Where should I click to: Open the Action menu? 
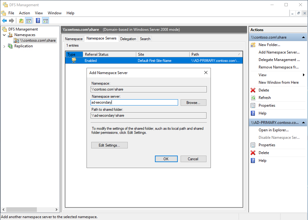pyautogui.click(x=24, y=13)
